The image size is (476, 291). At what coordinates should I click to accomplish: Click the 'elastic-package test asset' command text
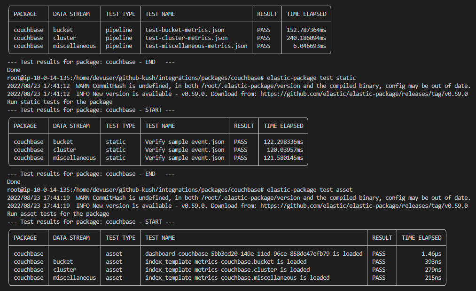[x=310, y=190]
